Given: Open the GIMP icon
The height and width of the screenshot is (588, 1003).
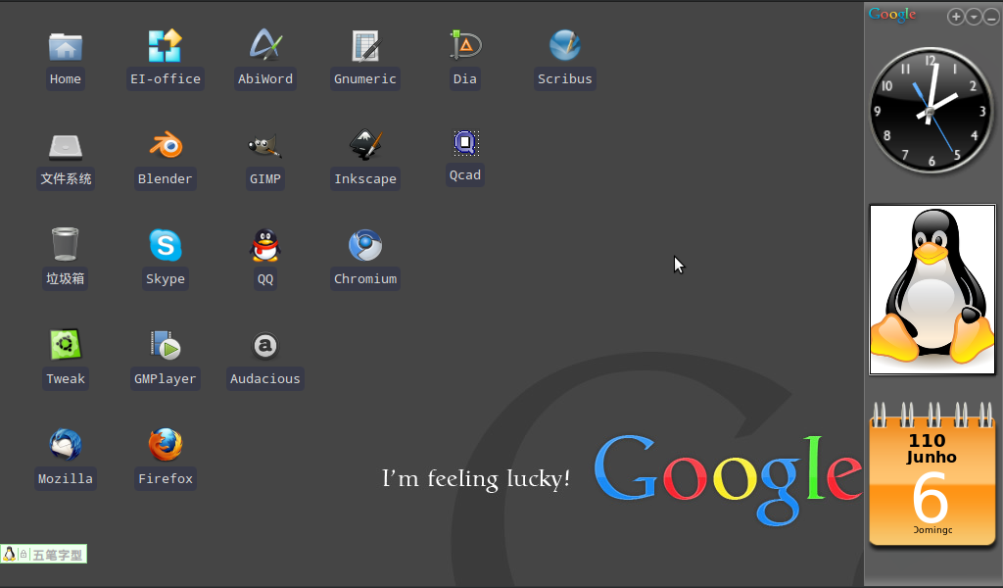Looking at the screenshot, I should (x=265, y=146).
